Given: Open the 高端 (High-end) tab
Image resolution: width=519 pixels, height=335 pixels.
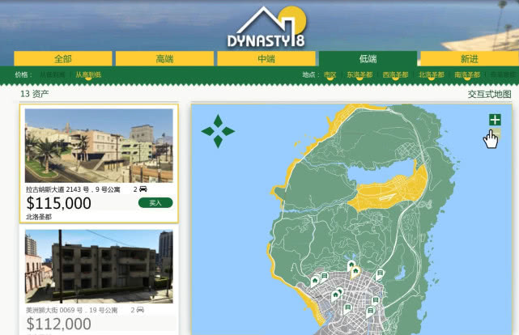Looking at the screenshot, I should click(x=164, y=59).
